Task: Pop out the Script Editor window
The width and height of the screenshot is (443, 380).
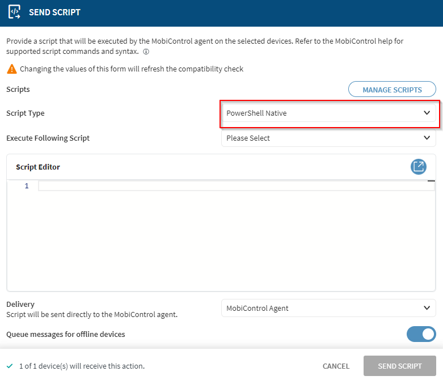Action: click(x=418, y=167)
